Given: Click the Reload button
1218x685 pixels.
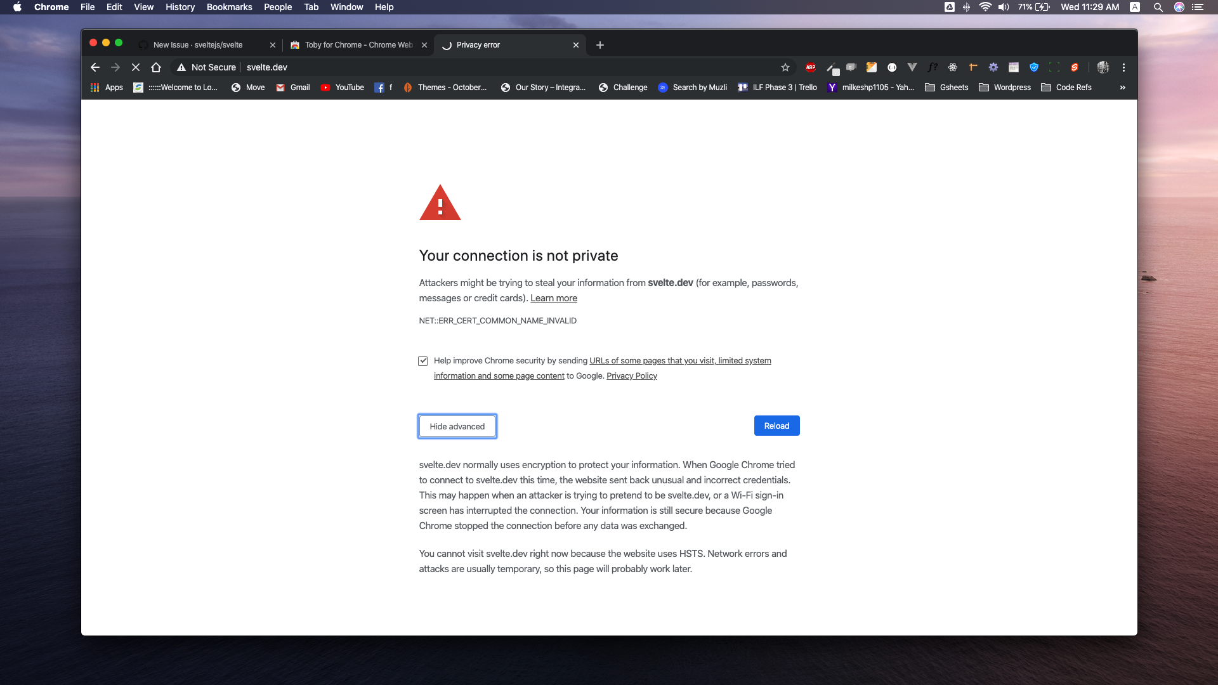Looking at the screenshot, I should tap(776, 426).
